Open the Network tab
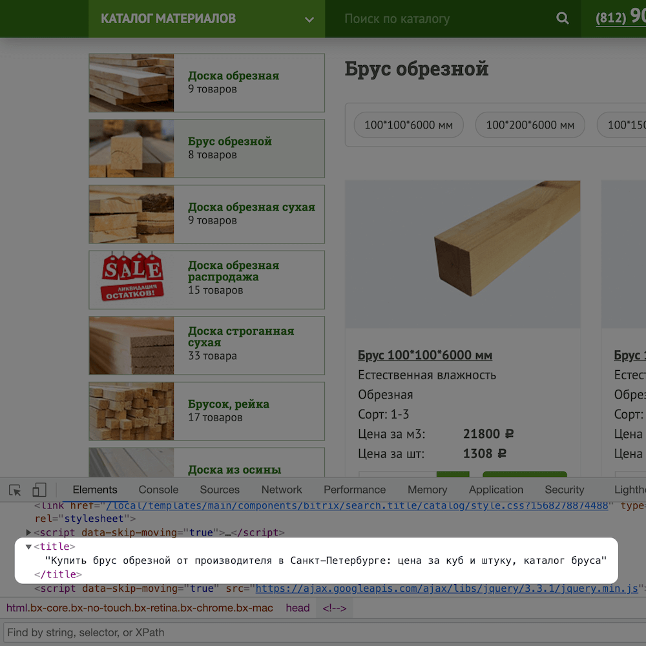 (282, 490)
